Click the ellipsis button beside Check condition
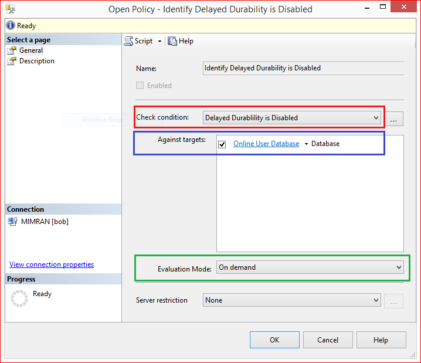Image resolution: width=421 pixels, height=363 pixels. (x=393, y=118)
